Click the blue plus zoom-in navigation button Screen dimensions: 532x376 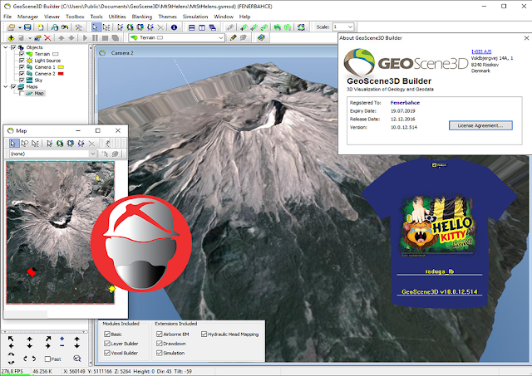tap(62, 339)
